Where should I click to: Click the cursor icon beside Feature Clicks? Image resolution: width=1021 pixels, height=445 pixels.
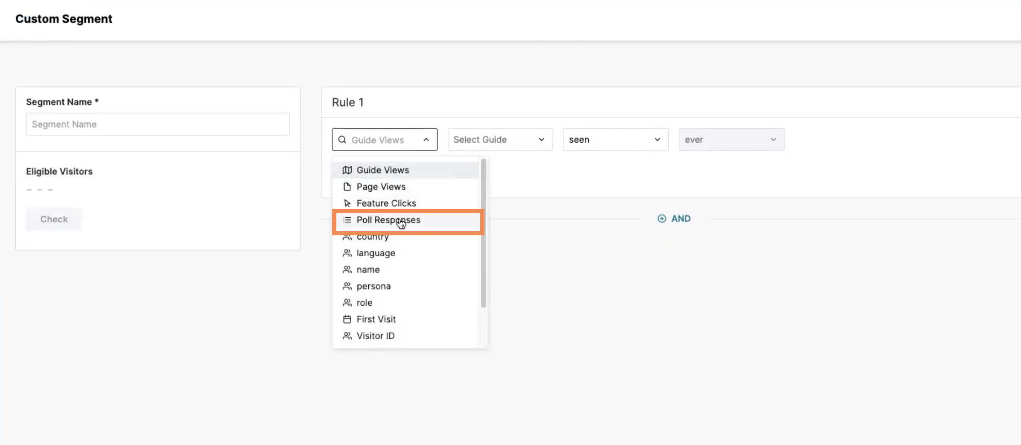pyautogui.click(x=347, y=203)
